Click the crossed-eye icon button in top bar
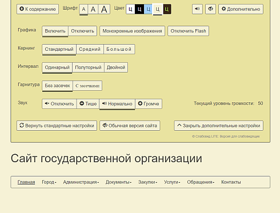 pos(210,9)
